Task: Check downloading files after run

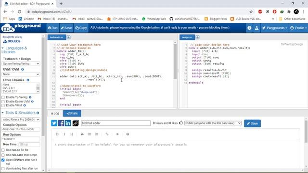Action: click(x=3, y=169)
